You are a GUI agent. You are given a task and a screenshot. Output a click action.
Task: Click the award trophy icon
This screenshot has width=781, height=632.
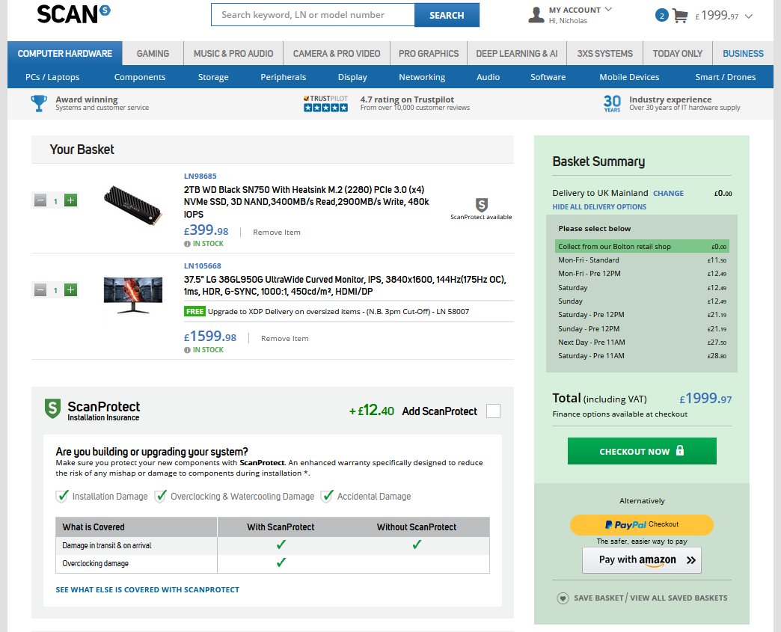39,103
